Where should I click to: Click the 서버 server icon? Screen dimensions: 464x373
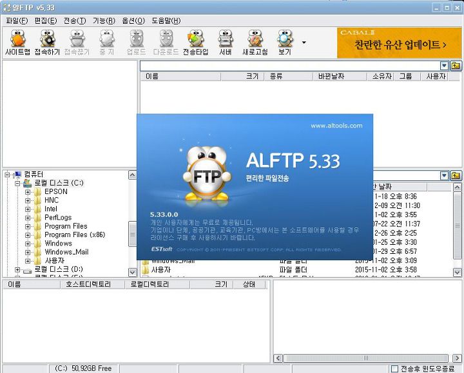pyautogui.click(x=226, y=43)
